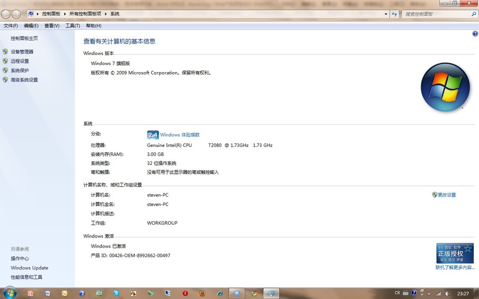Viewport: 479px width, 299px height.
Task: Launch Firefox from the taskbar
Action: click(202, 293)
